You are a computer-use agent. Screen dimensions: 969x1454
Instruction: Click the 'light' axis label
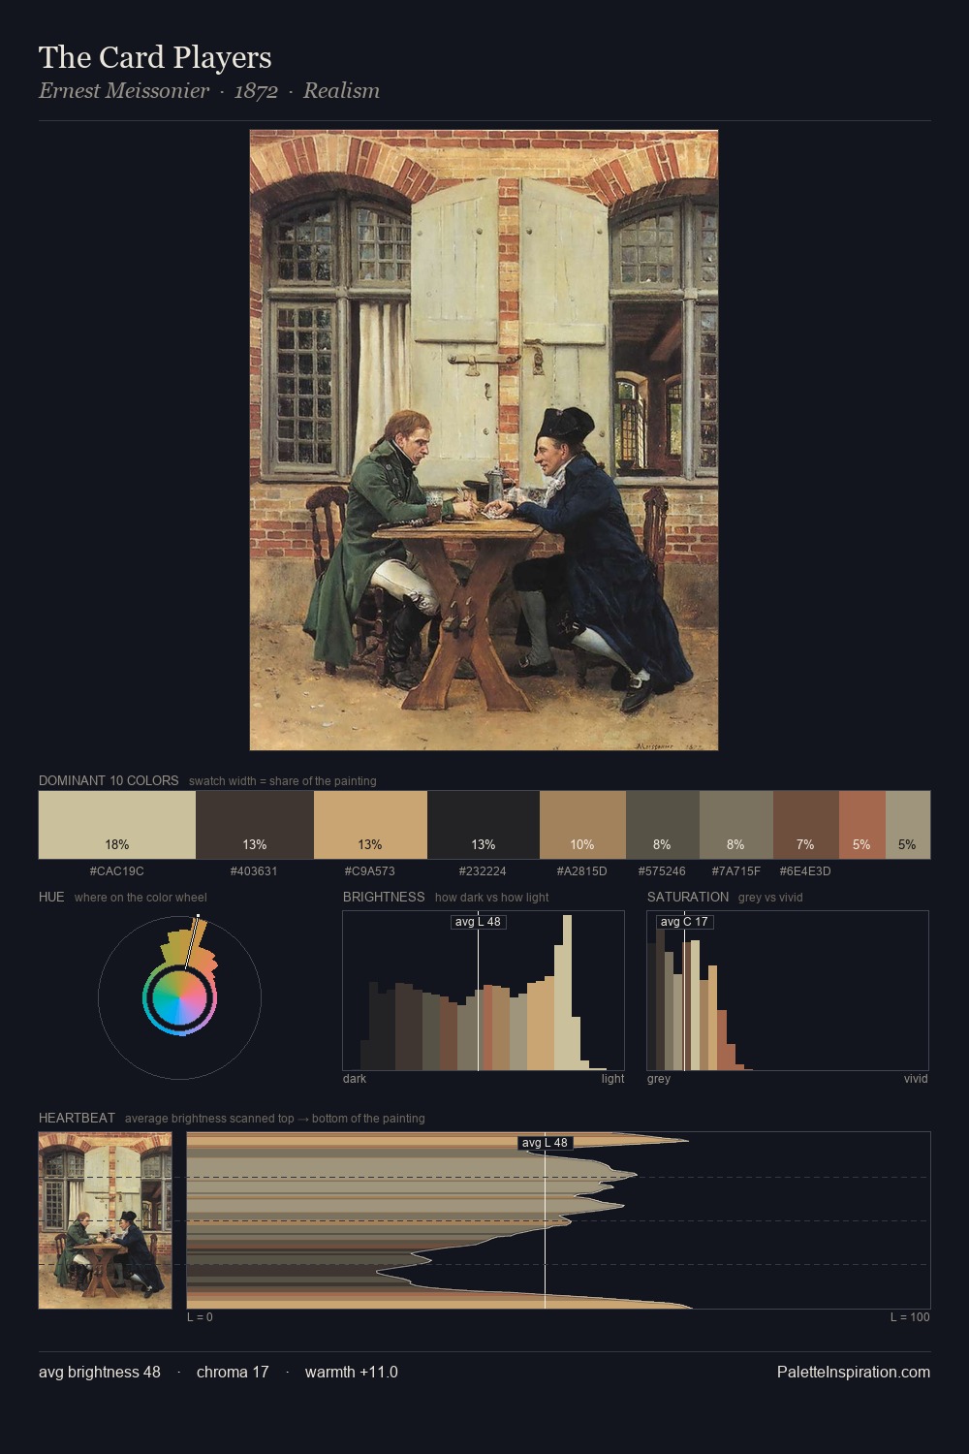pos(613,1078)
